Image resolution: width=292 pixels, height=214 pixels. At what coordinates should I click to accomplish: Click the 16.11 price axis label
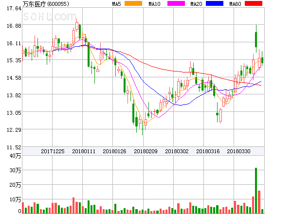tap(14, 43)
